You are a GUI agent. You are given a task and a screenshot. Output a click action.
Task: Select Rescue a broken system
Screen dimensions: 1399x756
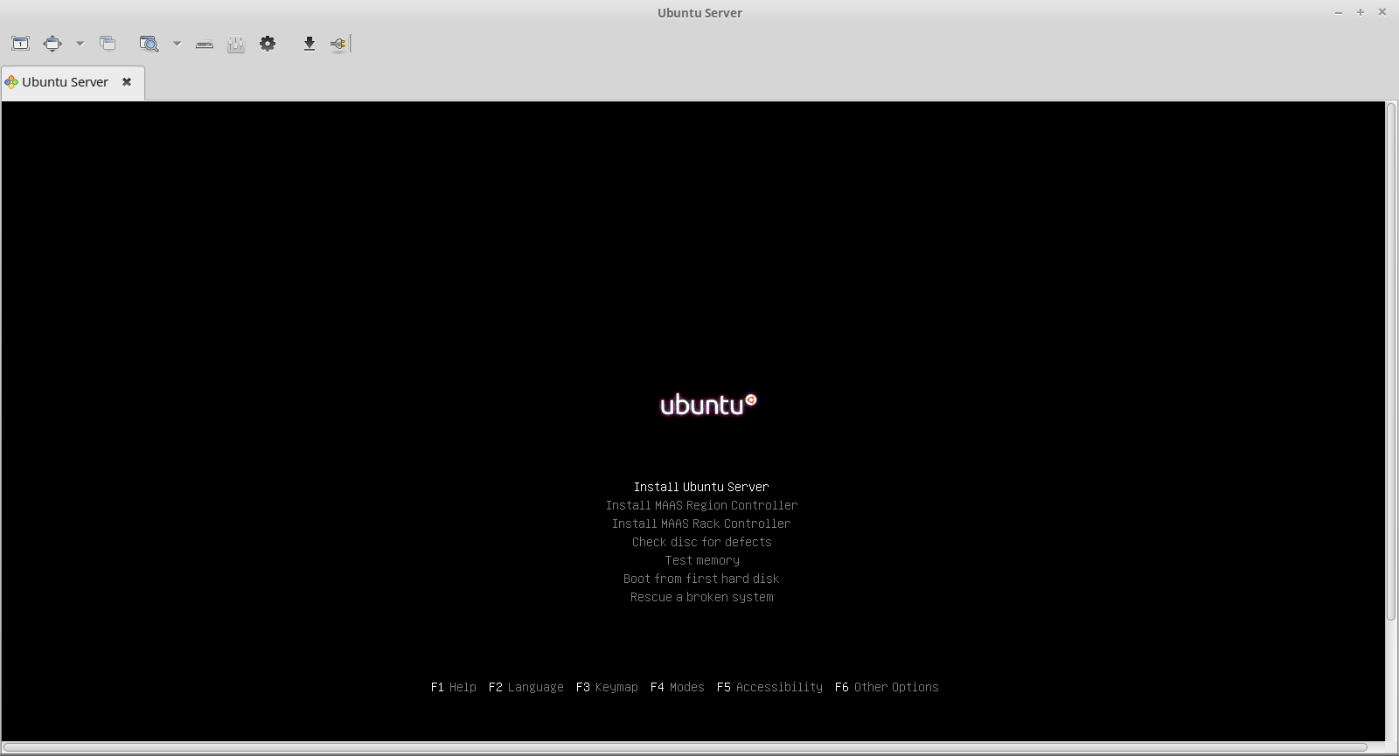pyautogui.click(x=701, y=597)
